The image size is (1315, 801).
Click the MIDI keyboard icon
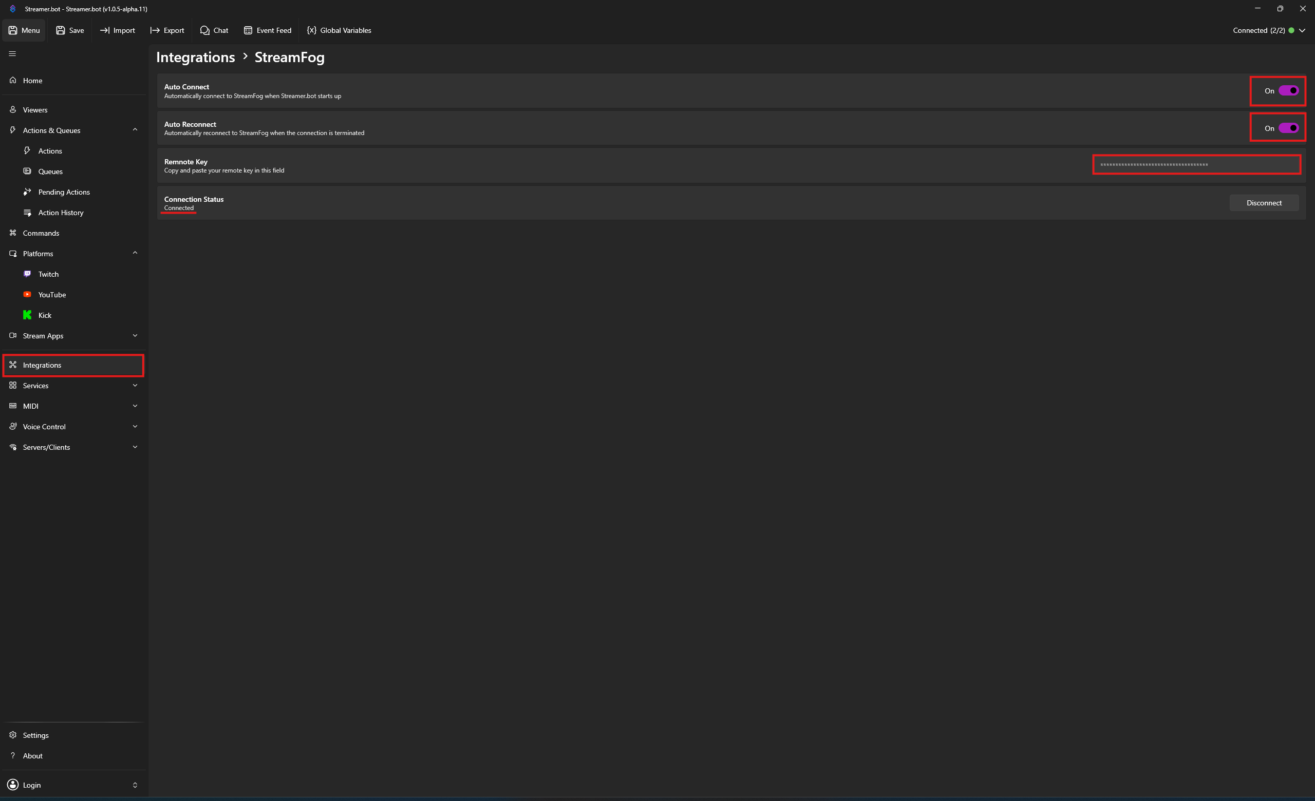coord(13,406)
